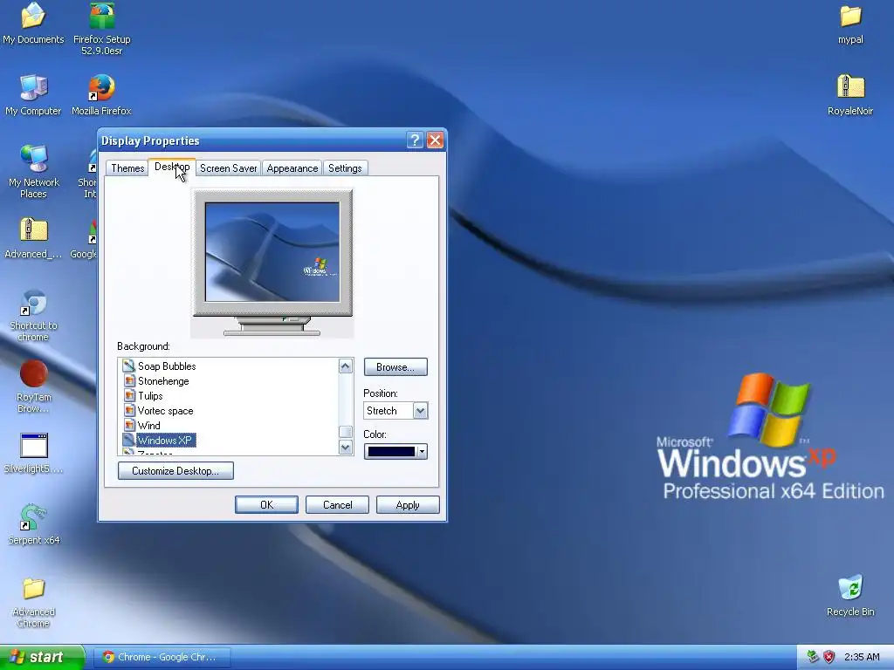
Task: Click the Display Properties help question button
Action: 415,140
